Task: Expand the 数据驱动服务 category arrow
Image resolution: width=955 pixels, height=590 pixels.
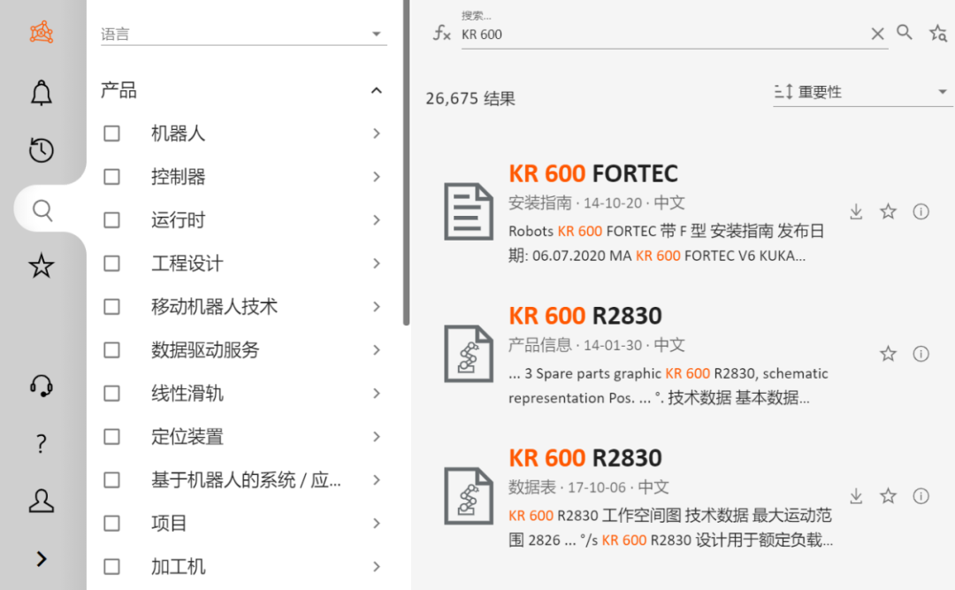Action: tap(377, 350)
